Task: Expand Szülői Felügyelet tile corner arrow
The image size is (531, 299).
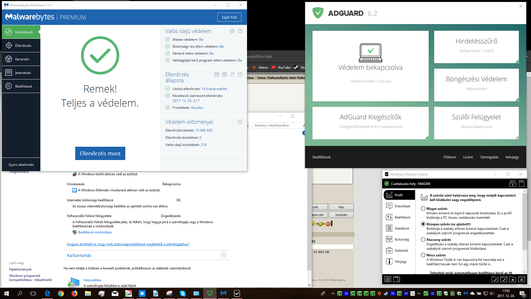Action: pyautogui.click(x=517, y=137)
